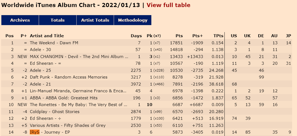Click the JP column header
This screenshot has width=297, height=136.
click(x=288, y=36)
